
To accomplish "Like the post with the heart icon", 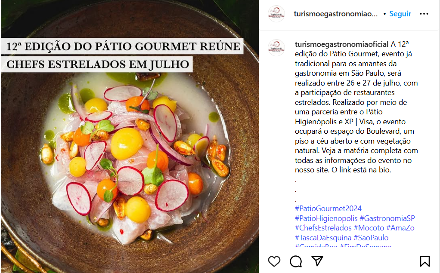I will (x=274, y=261).
